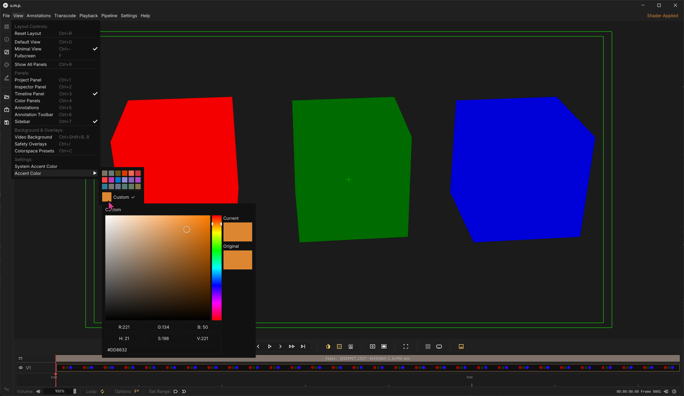
Task: Mute audio using the volume speaker icon
Action: [38, 391]
